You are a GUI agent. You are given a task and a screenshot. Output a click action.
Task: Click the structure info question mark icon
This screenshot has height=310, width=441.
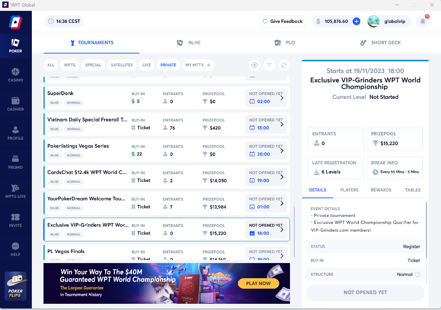tap(418, 275)
